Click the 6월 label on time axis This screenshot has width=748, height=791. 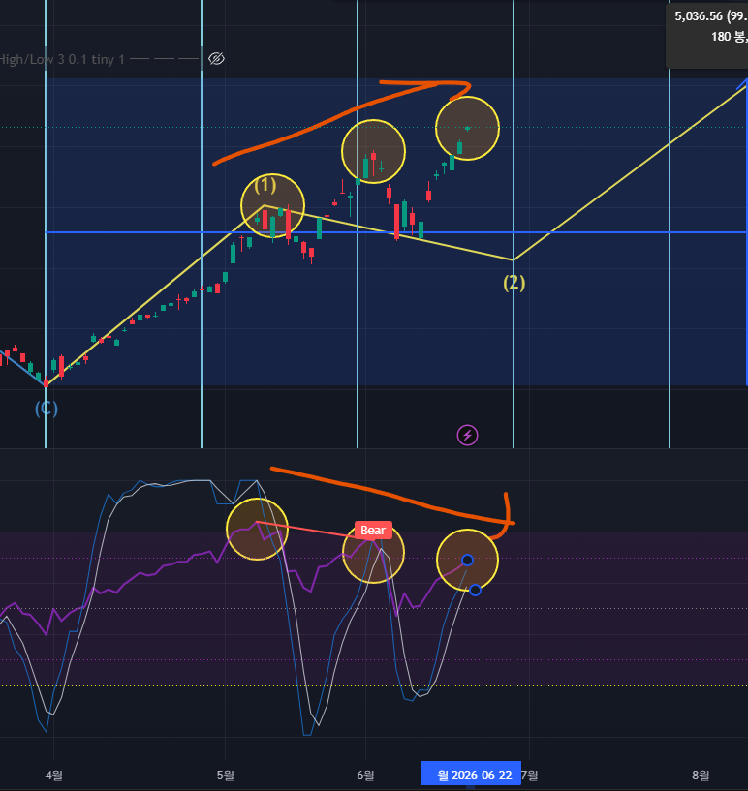click(365, 775)
